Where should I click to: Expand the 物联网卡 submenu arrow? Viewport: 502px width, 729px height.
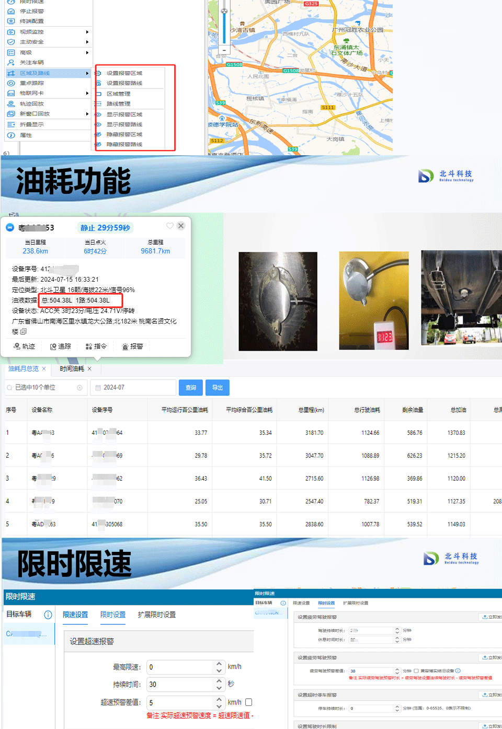coord(87,93)
